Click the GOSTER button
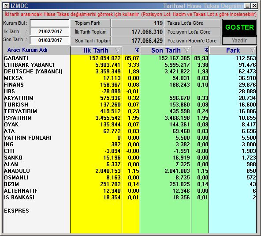Screen dimensions: 261x236 tap(239, 27)
